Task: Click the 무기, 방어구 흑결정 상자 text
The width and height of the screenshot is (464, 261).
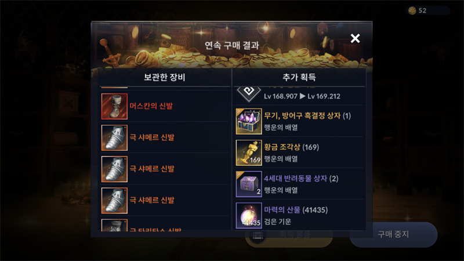Action: [307, 115]
